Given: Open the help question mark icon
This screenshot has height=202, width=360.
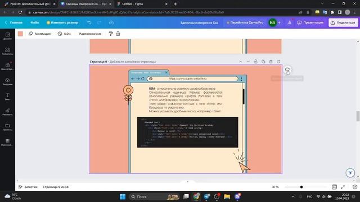Looking at the screenshot, I should [x=355, y=187].
